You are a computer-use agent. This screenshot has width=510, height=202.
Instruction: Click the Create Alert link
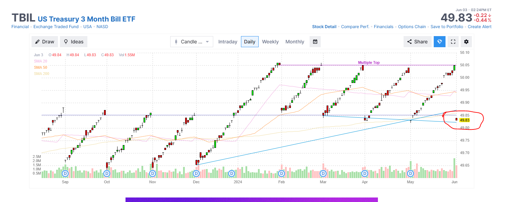click(479, 27)
